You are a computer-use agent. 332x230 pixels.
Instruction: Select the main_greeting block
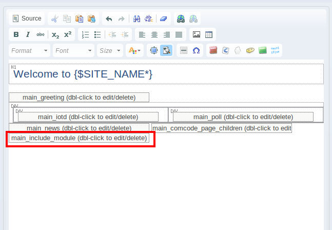tap(79, 98)
